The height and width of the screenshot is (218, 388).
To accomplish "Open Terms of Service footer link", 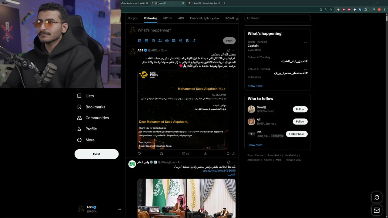I will pos(256,155).
